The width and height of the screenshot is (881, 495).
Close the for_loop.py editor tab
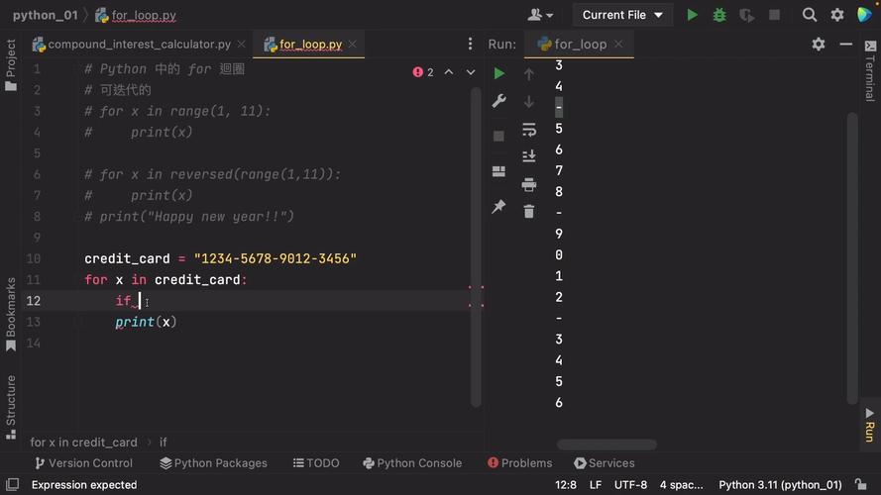coord(352,45)
